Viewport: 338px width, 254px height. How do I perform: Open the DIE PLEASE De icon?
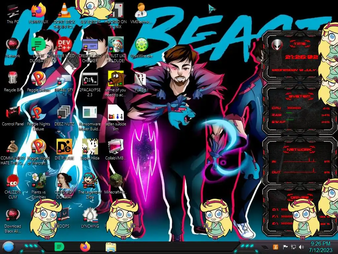64,150
